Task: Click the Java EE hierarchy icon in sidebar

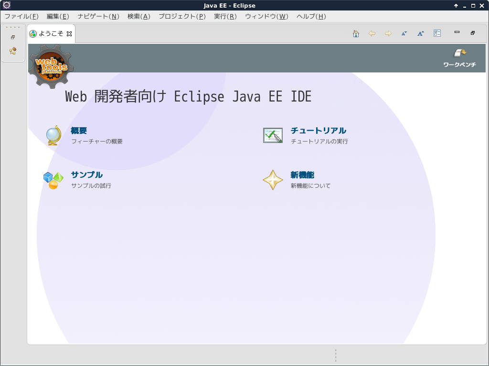Action: pyautogui.click(x=13, y=51)
